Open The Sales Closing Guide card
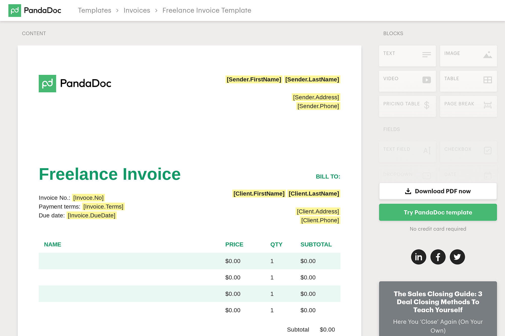 438,309
